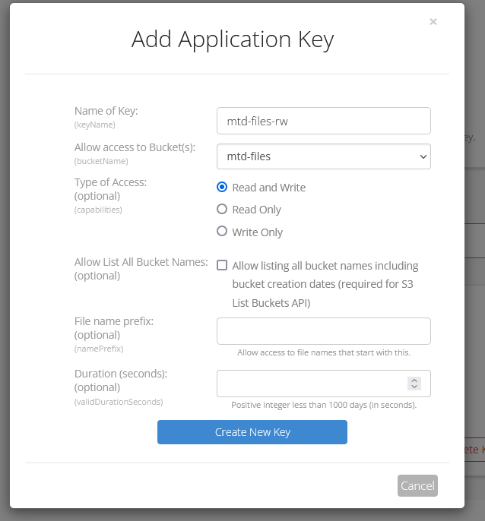Click the Create New Key button
The image size is (485, 521).
pyautogui.click(x=252, y=432)
